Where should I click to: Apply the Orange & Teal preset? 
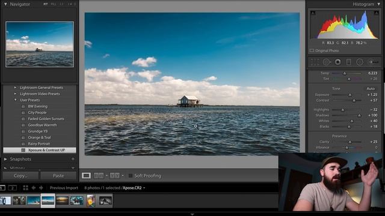(x=39, y=137)
